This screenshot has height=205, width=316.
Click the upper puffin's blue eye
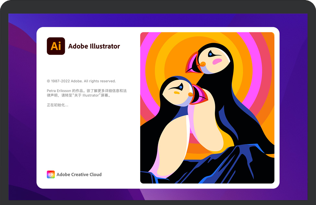pyautogui.click(x=210, y=54)
